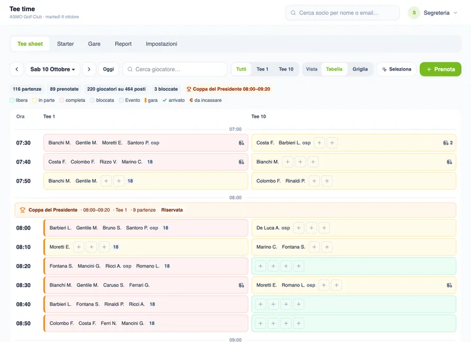Select player Santoro P. osp at 07:30
471x342 pixels.
(x=143, y=143)
